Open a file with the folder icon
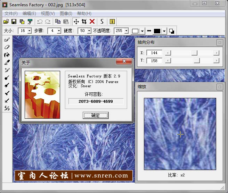The image size is (228, 193). 6,22
